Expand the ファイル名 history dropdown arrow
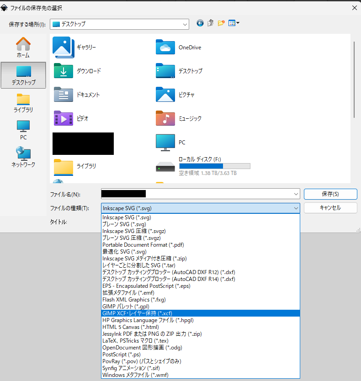 click(295, 194)
